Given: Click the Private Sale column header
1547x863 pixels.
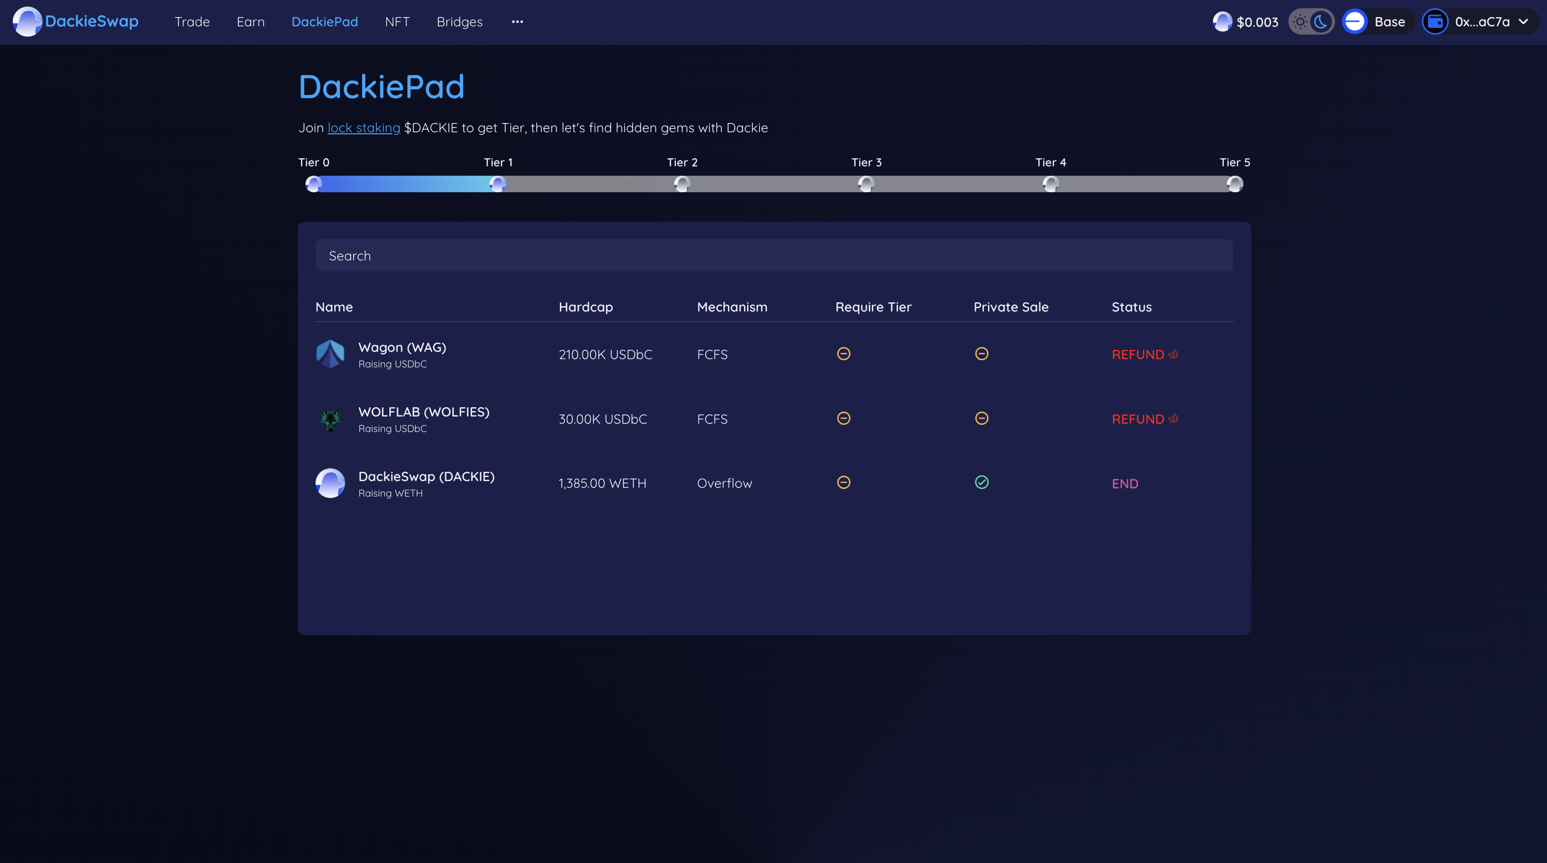Looking at the screenshot, I should [1011, 307].
